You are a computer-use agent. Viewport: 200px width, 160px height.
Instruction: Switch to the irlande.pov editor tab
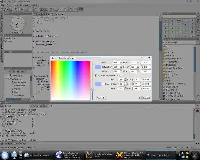[42, 14]
